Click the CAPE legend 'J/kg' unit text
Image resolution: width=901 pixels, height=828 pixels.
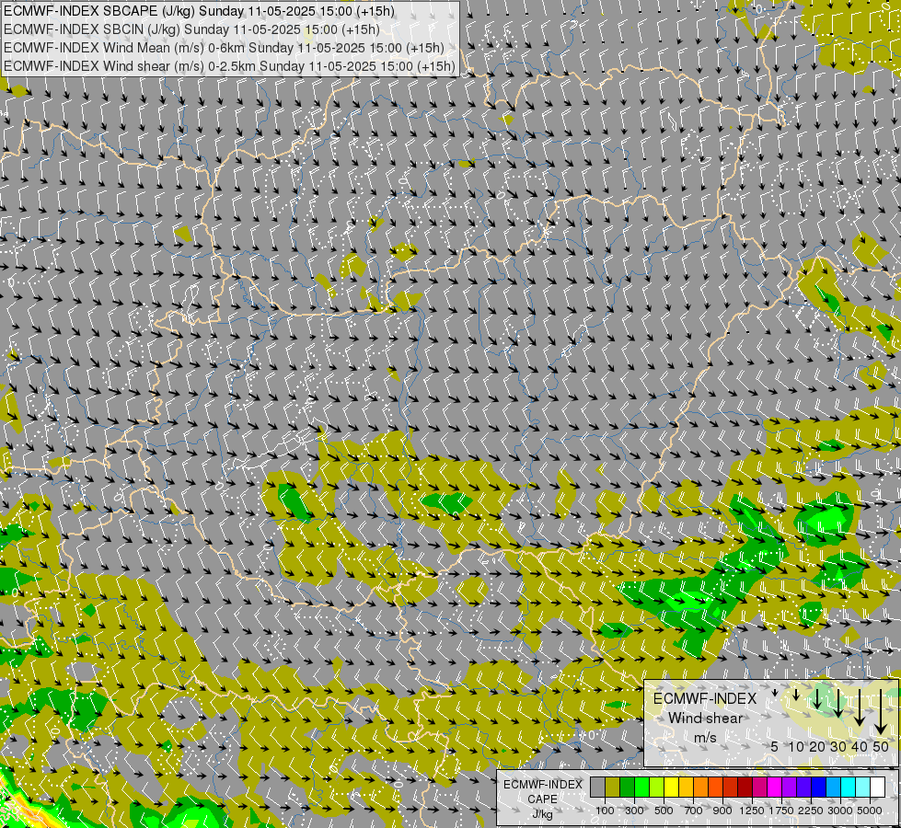pyautogui.click(x=542, y=814)
